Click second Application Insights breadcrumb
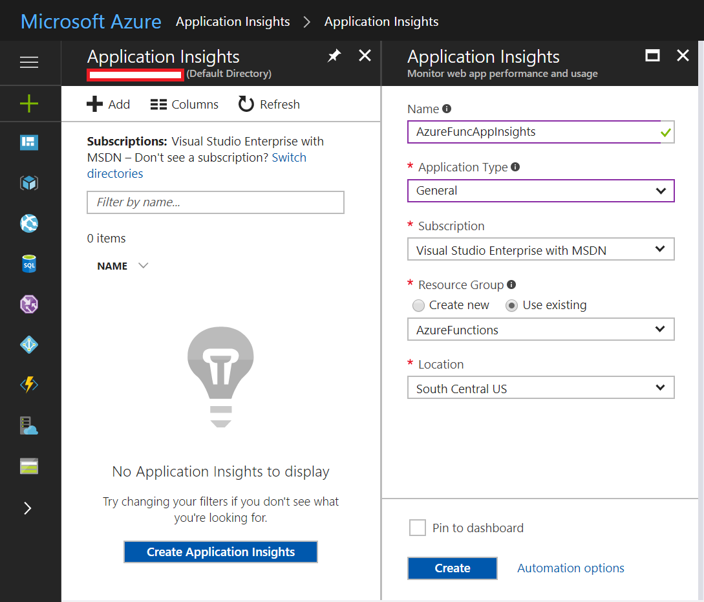This screenshot has width=704, height=602. point(381,21)
